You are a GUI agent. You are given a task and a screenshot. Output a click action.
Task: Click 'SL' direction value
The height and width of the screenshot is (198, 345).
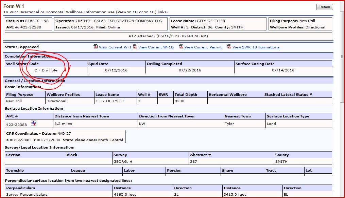click(176, 194)
